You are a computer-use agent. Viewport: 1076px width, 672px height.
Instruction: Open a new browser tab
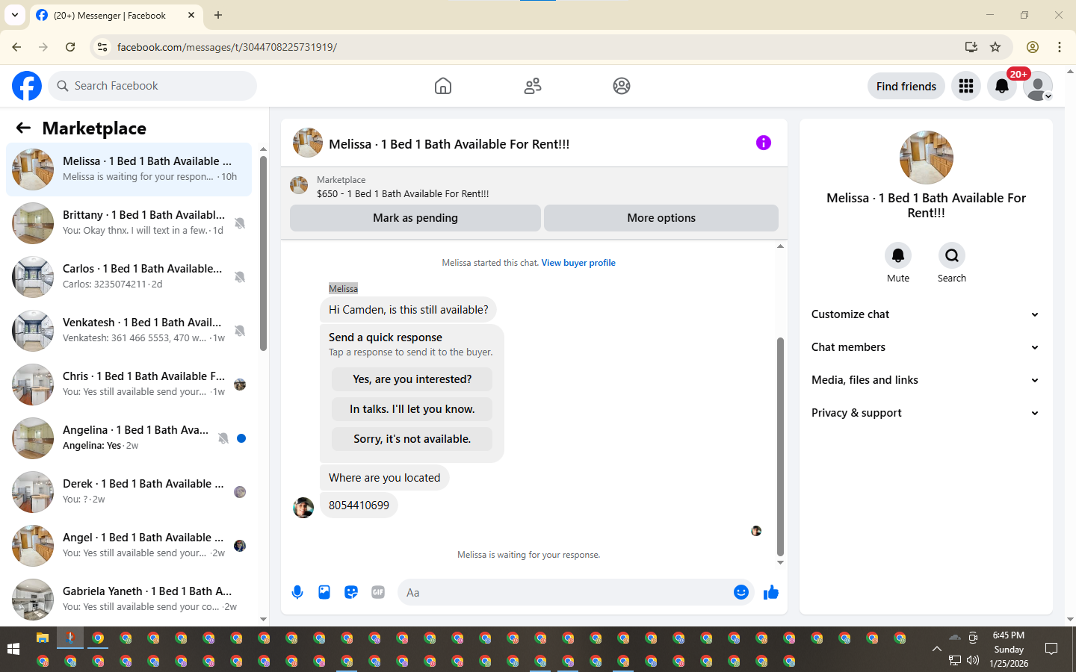(218, 15)
